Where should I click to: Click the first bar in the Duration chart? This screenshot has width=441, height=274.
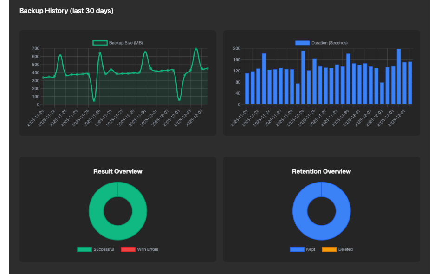click(x=247, y=89)
